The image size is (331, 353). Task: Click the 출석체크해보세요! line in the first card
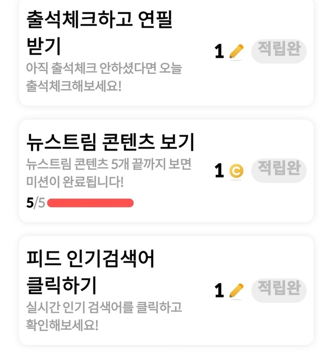73,85
